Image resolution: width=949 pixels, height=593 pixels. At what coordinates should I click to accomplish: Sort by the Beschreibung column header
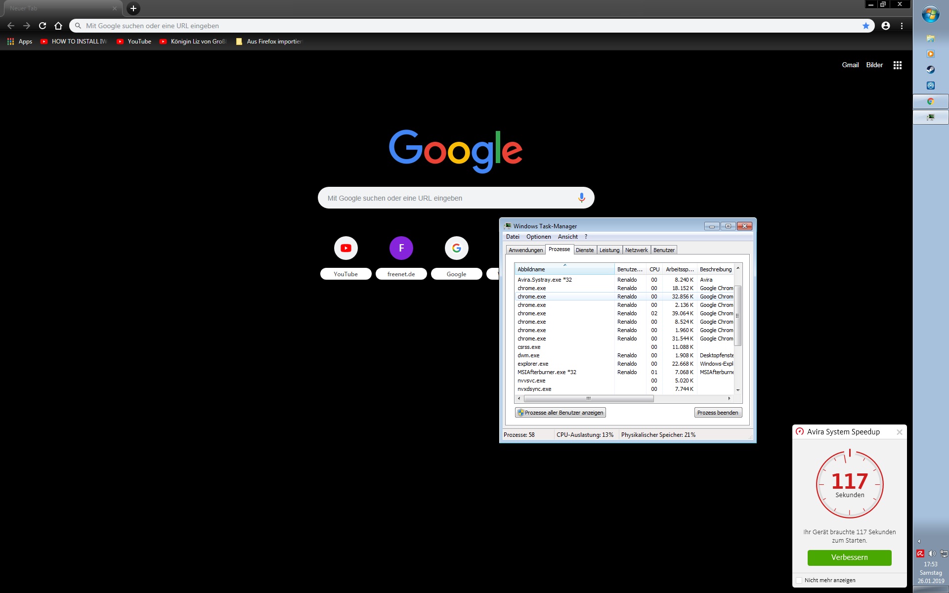tap(716, 269)
